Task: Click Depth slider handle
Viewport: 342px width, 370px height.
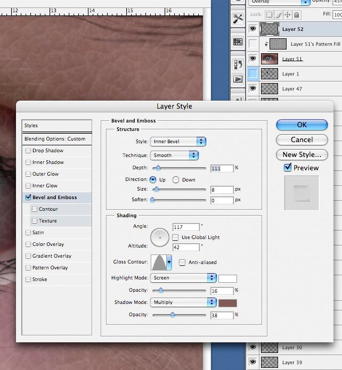Action: (x=158, y=168)
